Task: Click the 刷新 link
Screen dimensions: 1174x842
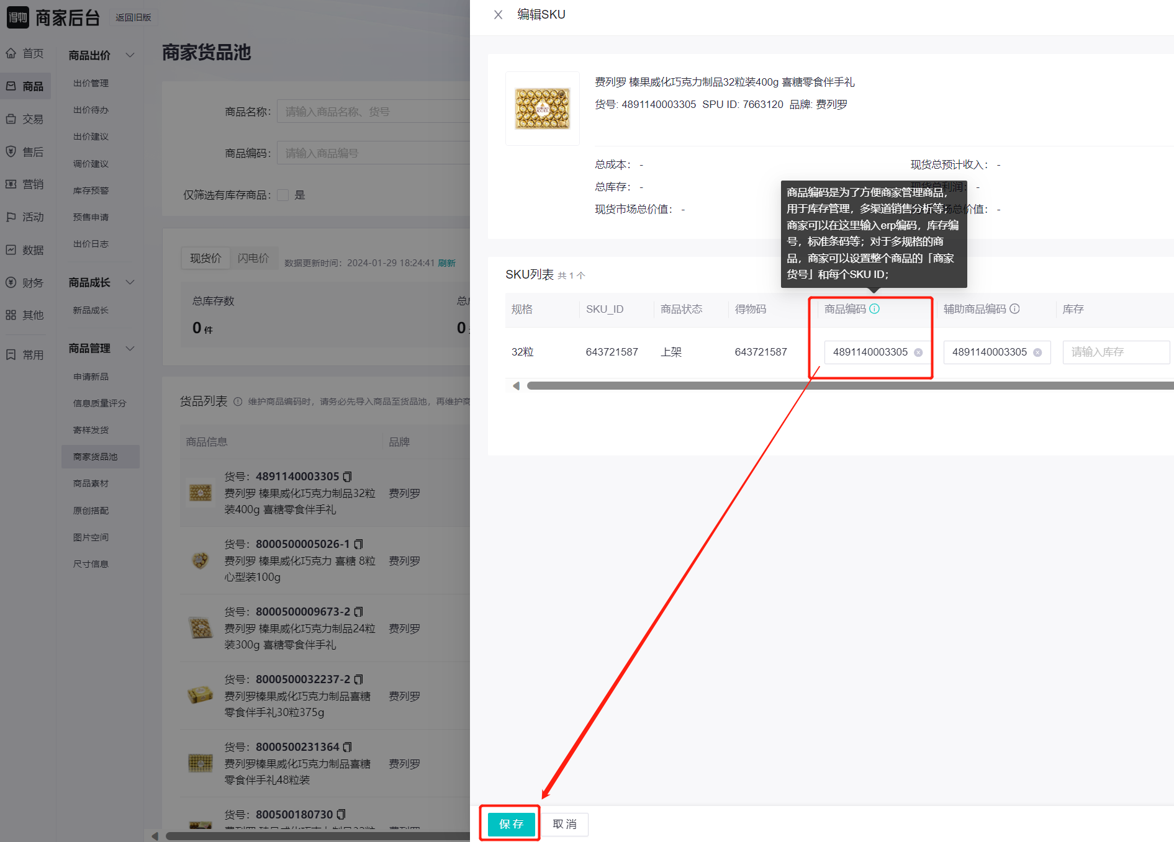Action: [447, 263]
